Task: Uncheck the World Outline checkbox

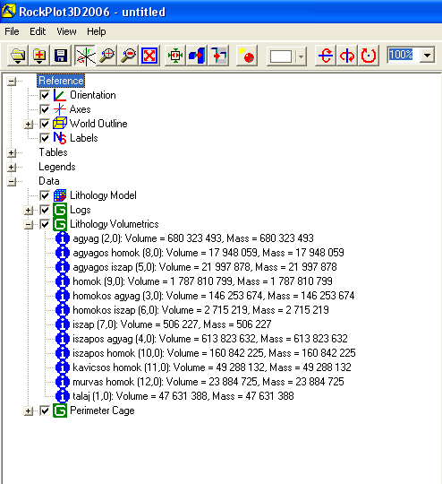Action: pos(45,124)
